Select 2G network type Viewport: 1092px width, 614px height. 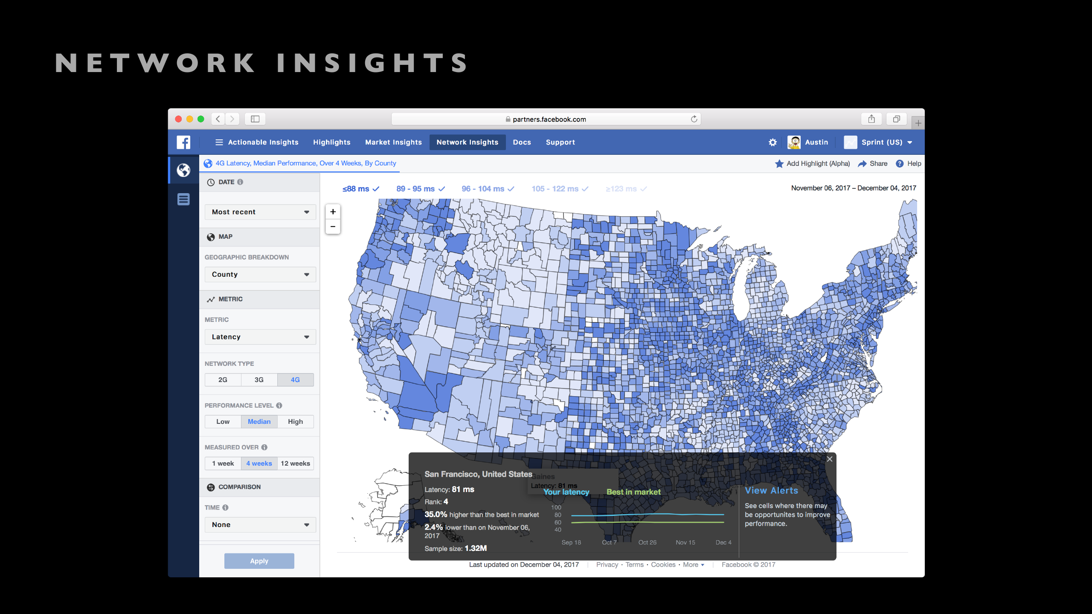coord(223,380)
